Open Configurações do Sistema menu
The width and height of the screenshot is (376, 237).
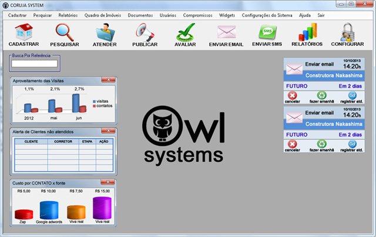(x=267, y=15)
